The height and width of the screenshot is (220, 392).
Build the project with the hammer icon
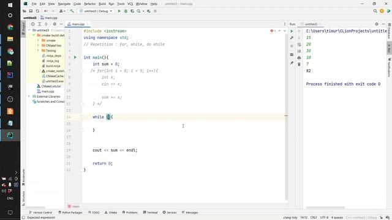[72, 11]
